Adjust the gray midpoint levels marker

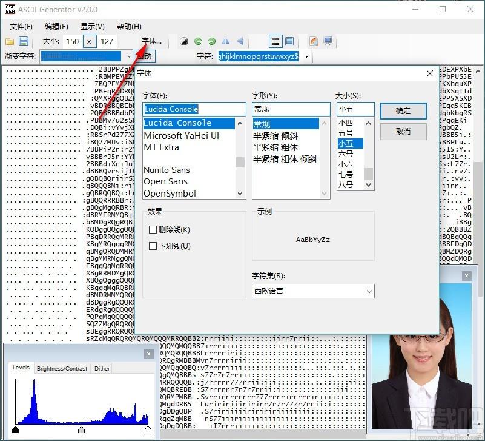coord(81,429)
